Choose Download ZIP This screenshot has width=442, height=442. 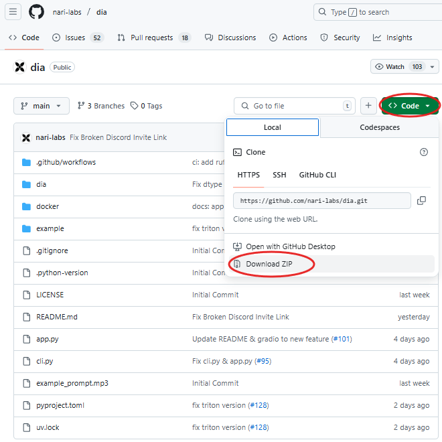click(331, 264)
